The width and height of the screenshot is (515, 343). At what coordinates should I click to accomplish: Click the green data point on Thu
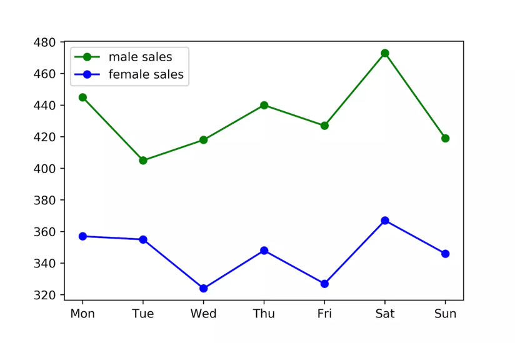264,105
